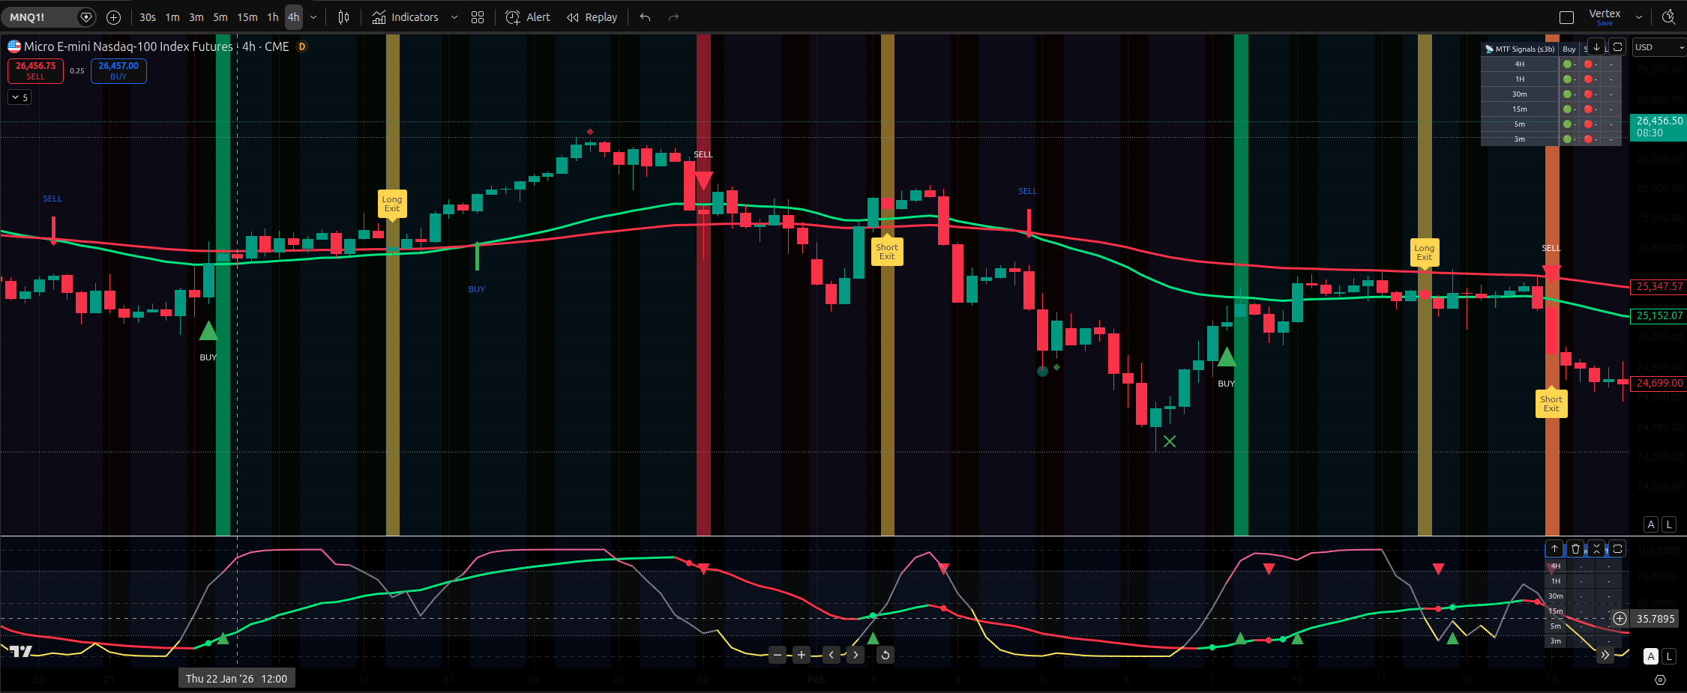Open the quick search lightning icon

[1668, 16]
